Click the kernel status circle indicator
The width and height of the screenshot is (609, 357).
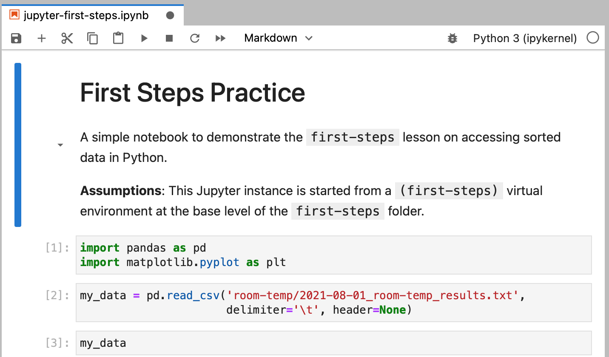coord(592,38)
